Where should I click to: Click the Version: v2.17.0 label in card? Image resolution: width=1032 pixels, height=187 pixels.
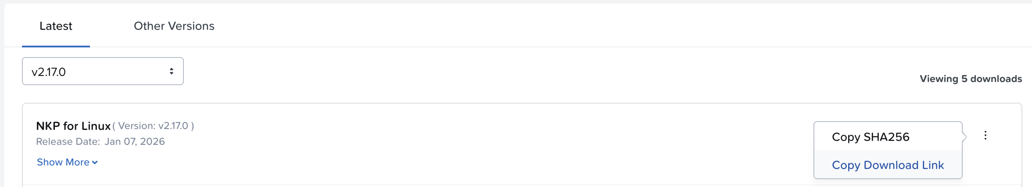point(153,126)
